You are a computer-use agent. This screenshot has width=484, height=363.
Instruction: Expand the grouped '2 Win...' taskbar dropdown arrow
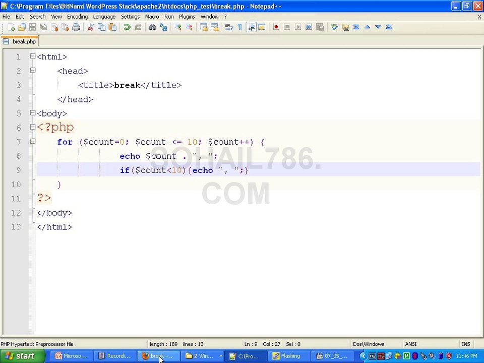[x=221, y=356]
